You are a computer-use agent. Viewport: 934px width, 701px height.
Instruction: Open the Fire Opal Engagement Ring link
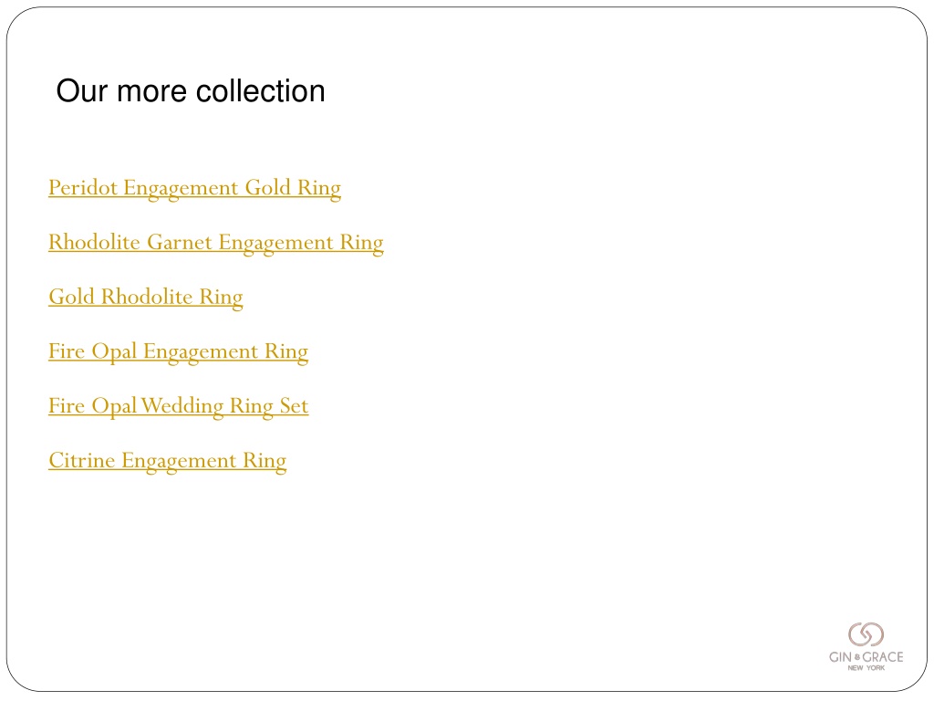point(179,352)
